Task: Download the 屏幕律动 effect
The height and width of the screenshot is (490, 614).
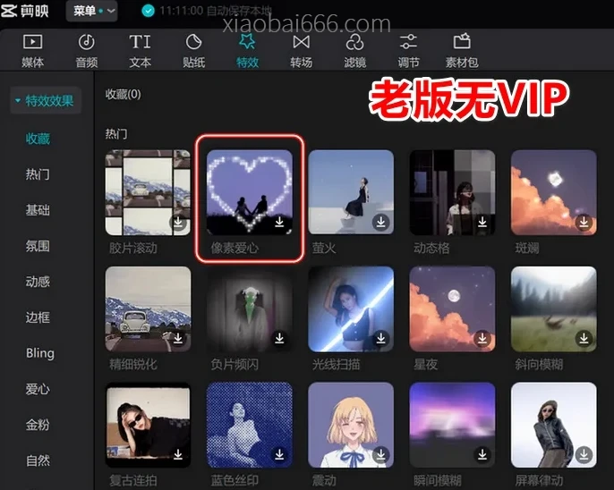Action: 584,454
